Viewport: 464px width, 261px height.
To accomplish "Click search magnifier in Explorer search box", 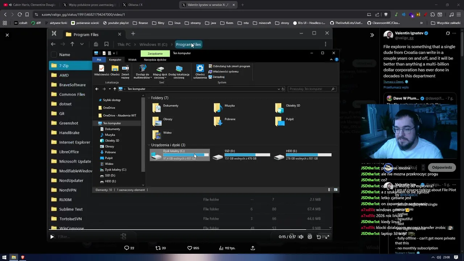I will point(333,89).
